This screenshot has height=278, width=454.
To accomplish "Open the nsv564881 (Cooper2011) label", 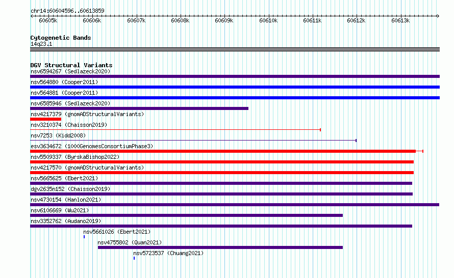I will pyautogui.click(x=64, y=93).
